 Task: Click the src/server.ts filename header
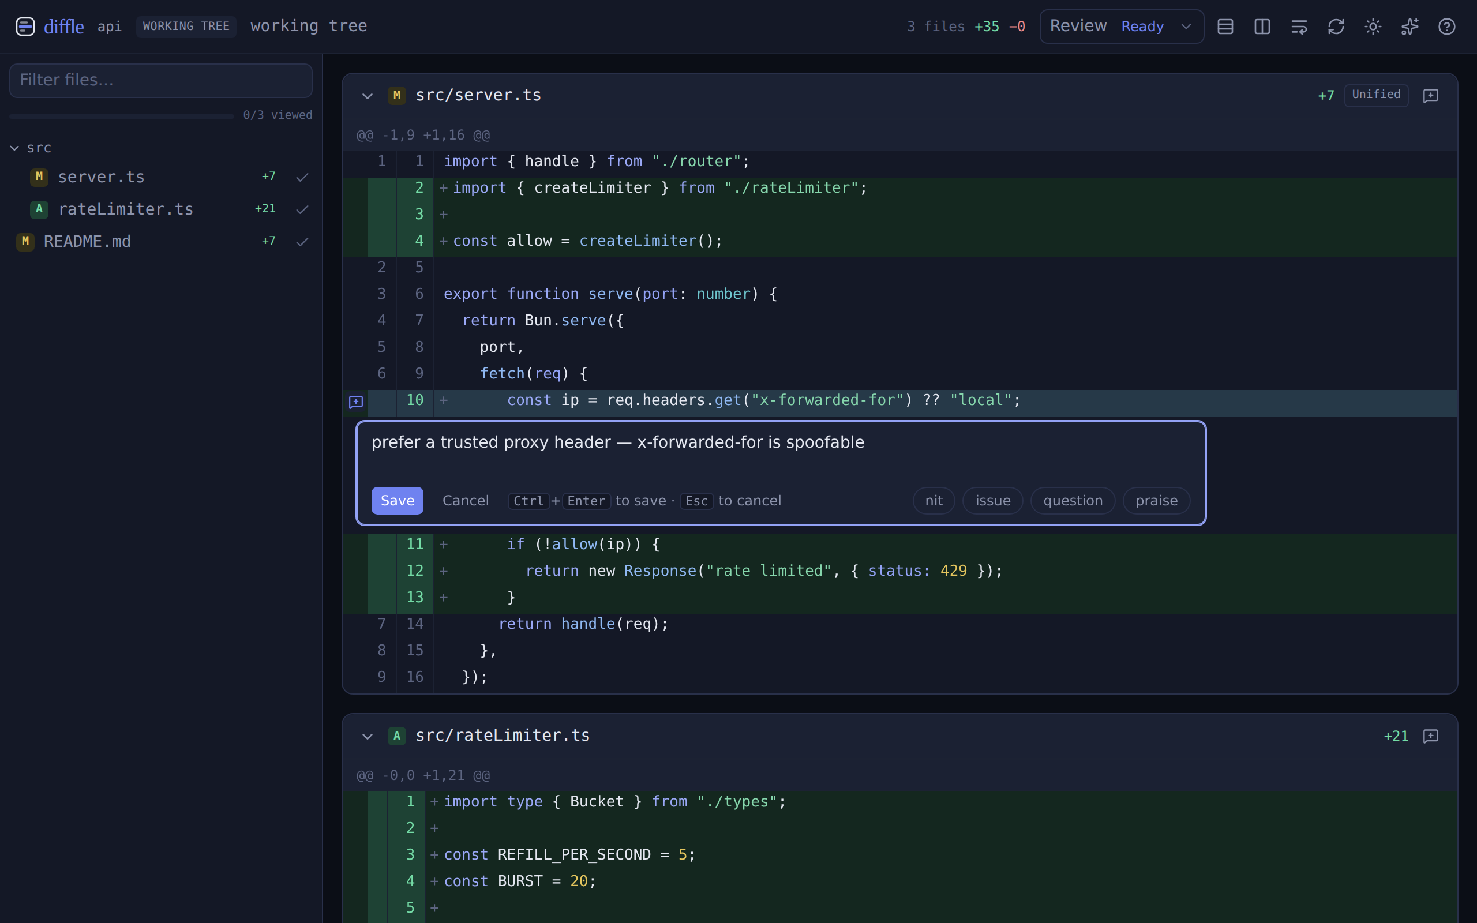coord(478,95)
